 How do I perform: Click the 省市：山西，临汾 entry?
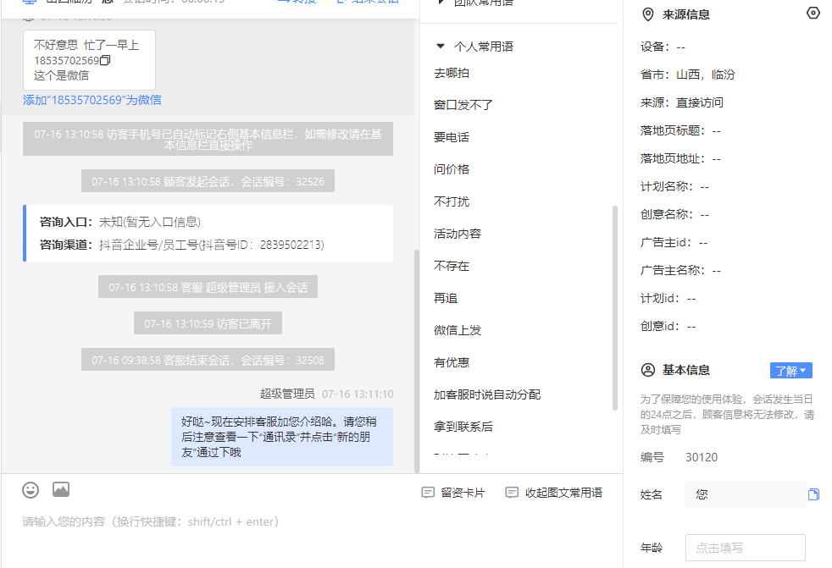click(x=688, y=74)
